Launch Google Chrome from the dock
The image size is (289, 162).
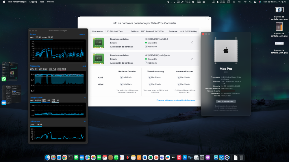coord(65,157)
